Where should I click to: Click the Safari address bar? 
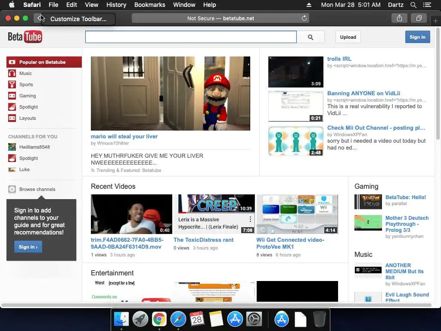(220, 18)
